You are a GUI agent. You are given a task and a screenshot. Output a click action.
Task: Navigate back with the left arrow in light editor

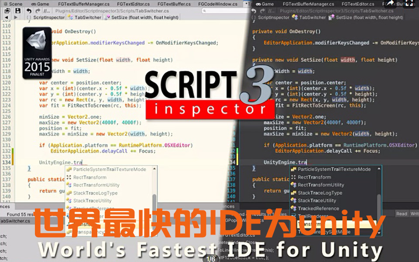click(7, 17)
